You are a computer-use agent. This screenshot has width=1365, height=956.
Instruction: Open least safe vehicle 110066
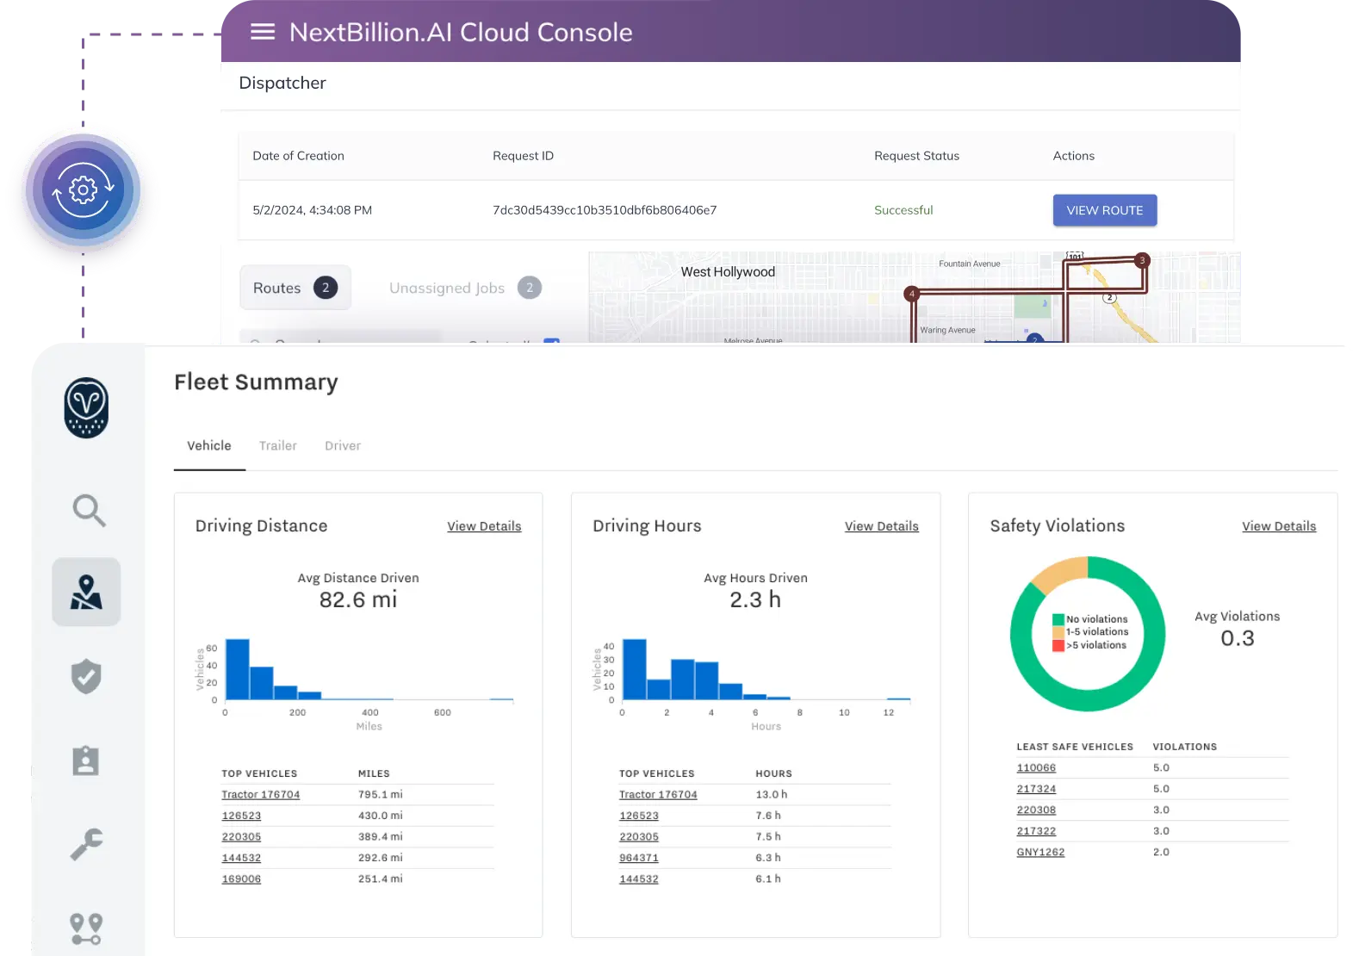click(1036, 767)
